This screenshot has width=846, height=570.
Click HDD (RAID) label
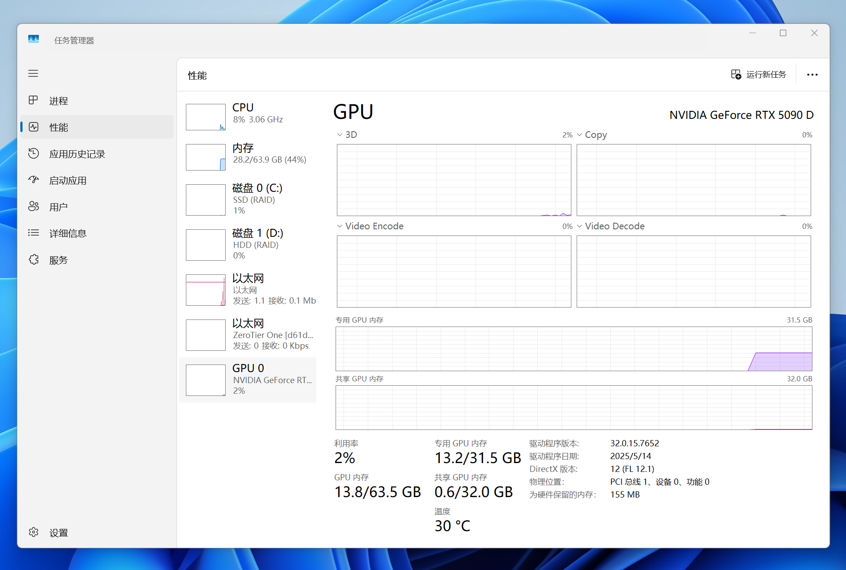[x=256, y=245]
